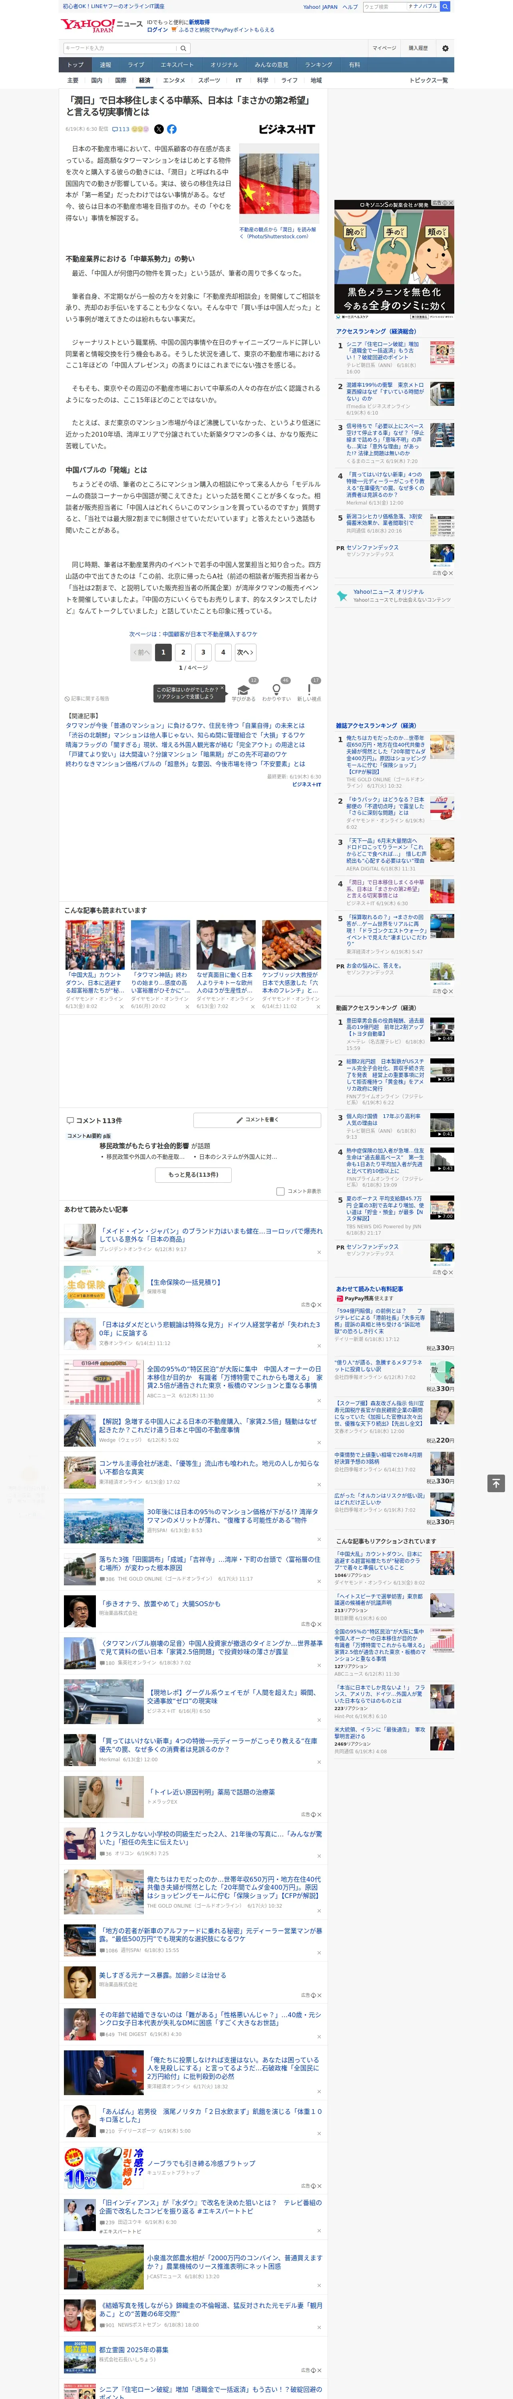
Task: Share article on X (Twitter)
Action: pyautogui.click(x=159, y=130)
